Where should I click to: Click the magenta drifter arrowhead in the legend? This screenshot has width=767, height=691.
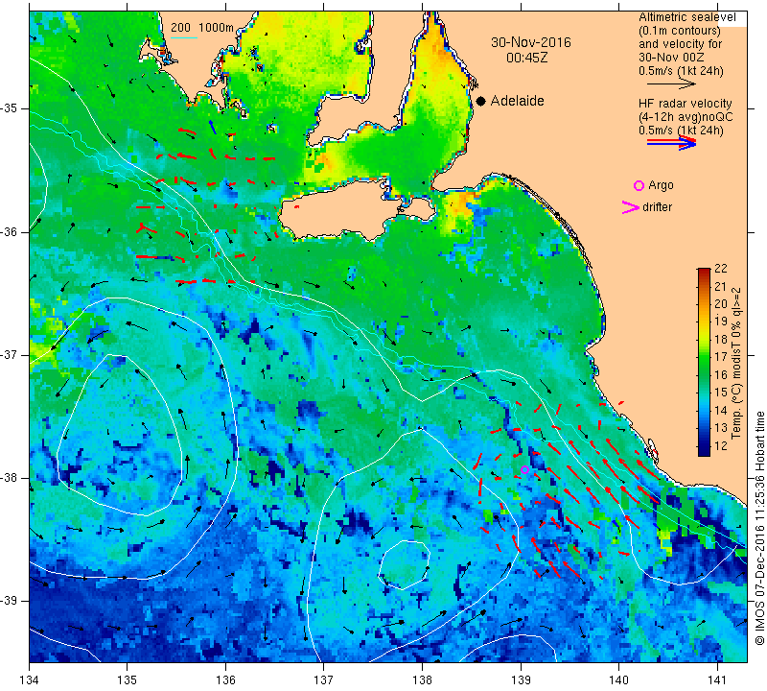(x=631, y=207)
